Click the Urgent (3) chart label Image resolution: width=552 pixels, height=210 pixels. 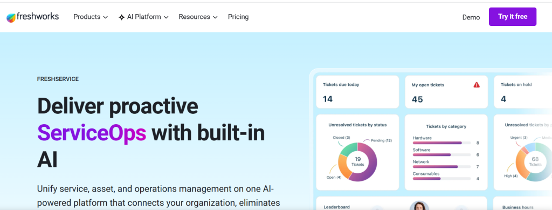(x=519, y=138)
